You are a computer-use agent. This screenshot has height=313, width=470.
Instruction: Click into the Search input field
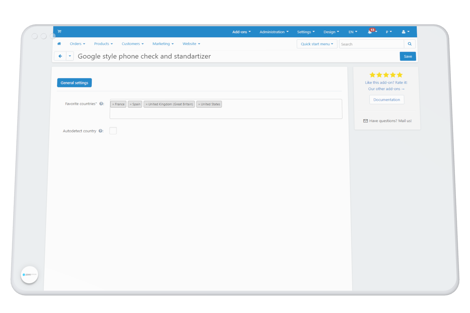point(371,44)
